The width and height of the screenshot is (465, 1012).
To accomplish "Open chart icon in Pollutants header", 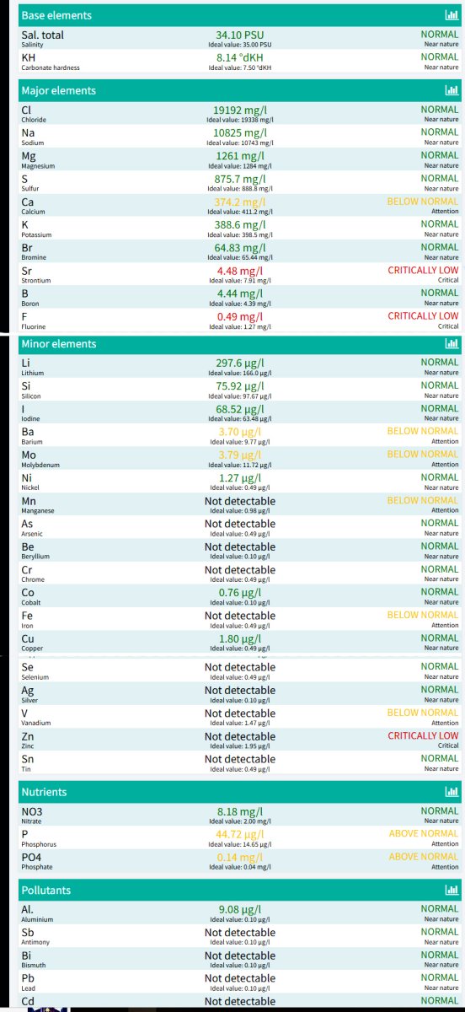I will click(x=451, y=890).
